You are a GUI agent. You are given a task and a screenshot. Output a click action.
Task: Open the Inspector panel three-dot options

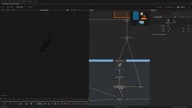point(190,10)
